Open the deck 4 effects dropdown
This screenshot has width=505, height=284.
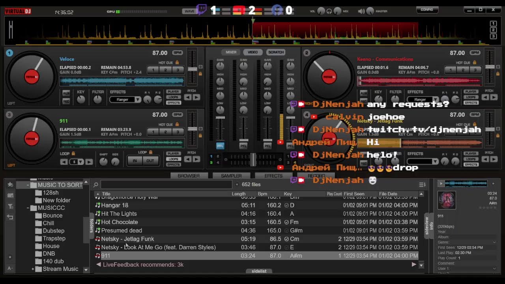(x=435, y=161)
